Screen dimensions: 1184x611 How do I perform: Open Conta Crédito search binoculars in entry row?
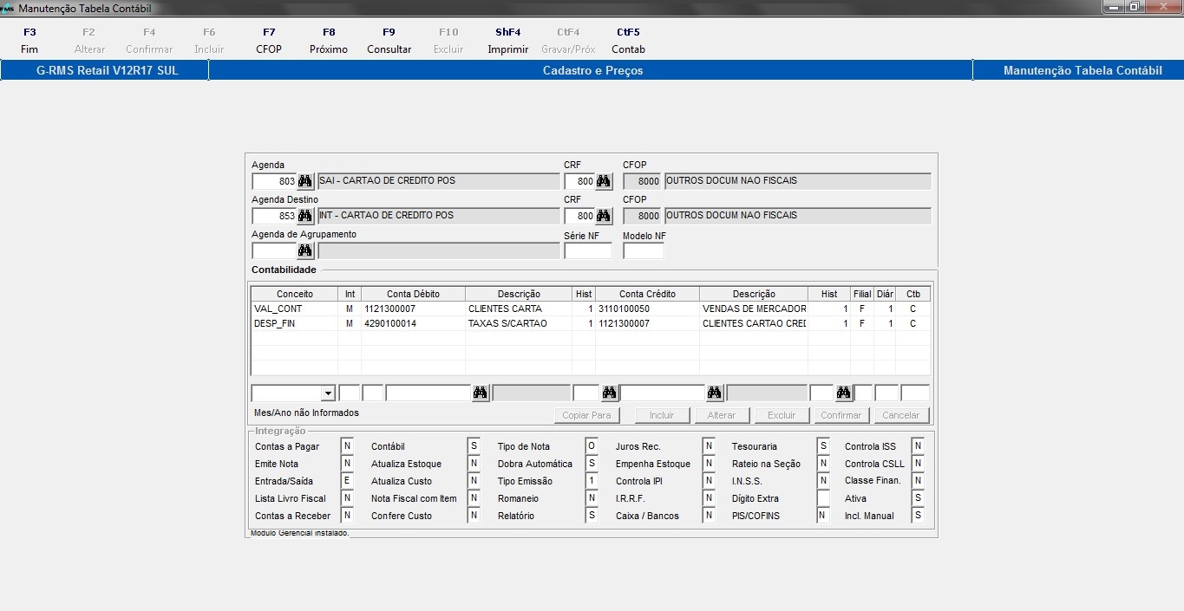(x=715, y=393)
